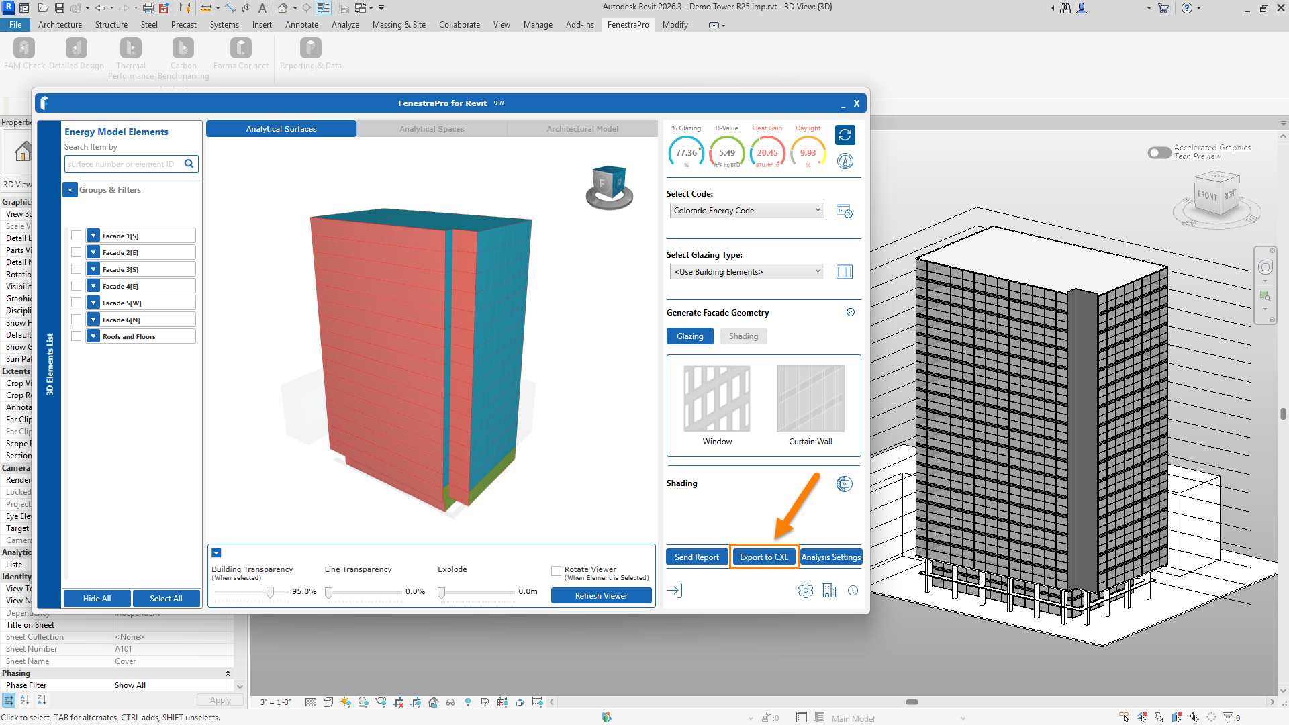Click the exit arrow icon in FenestraPro
This screenshot has width=1289, height=725.
click(x=675, y=591)
